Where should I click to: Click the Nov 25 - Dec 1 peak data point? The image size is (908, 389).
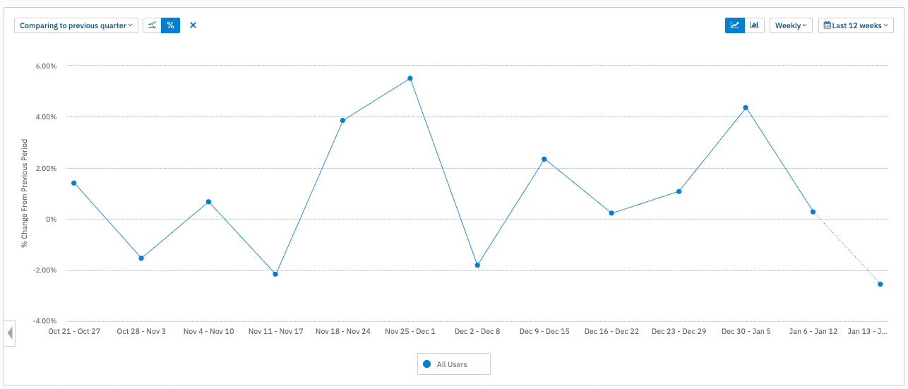[410, 78]
